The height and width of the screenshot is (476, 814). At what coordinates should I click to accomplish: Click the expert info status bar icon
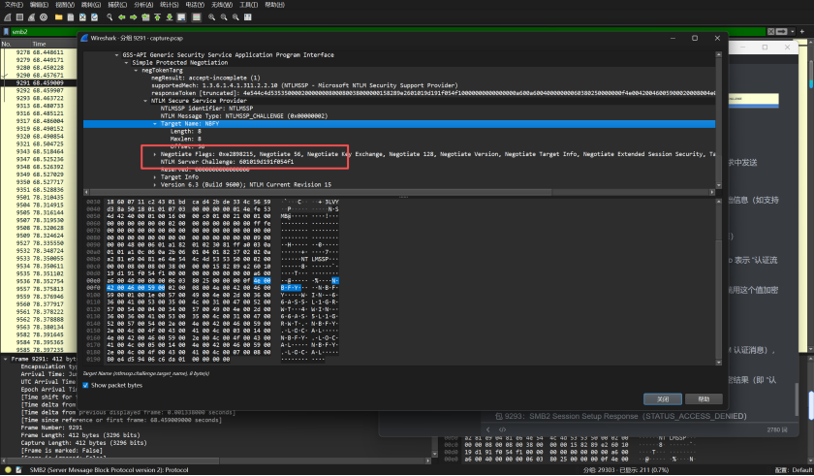point(7,469)
